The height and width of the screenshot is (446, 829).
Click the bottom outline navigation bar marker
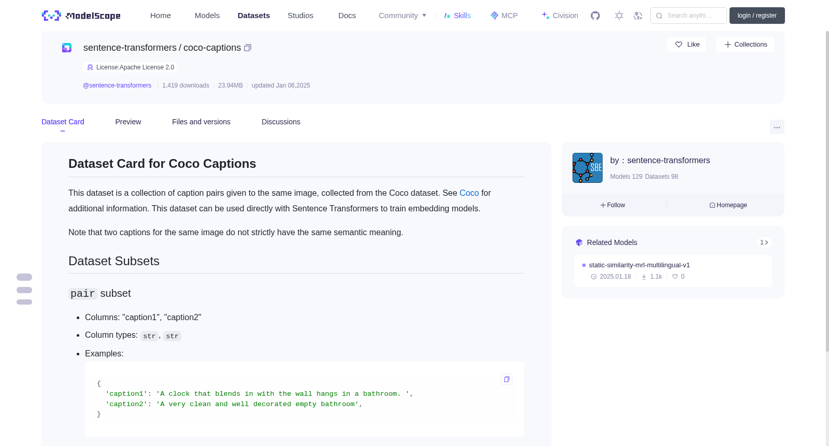[x=24, y=302]
